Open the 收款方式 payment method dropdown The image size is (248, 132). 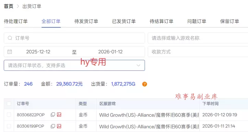(198, 52)
